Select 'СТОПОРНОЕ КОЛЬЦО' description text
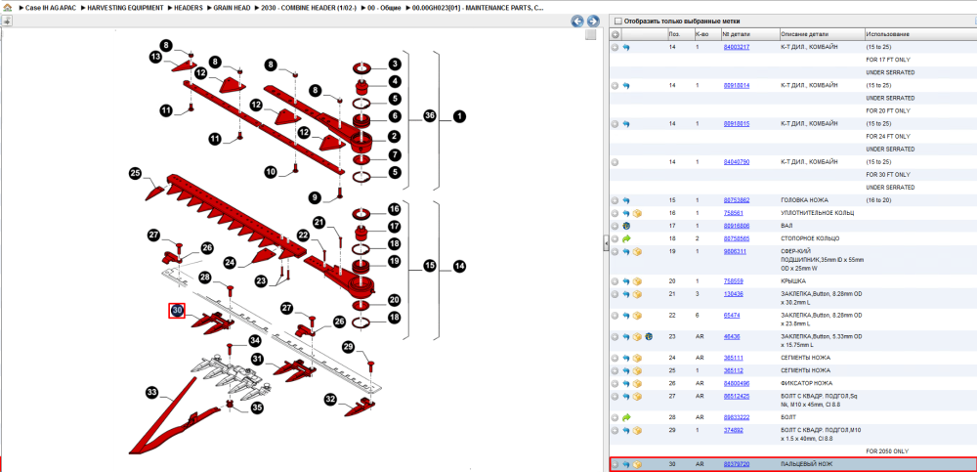The width and height of the screenshot is (977, 472). click(810, 238)
